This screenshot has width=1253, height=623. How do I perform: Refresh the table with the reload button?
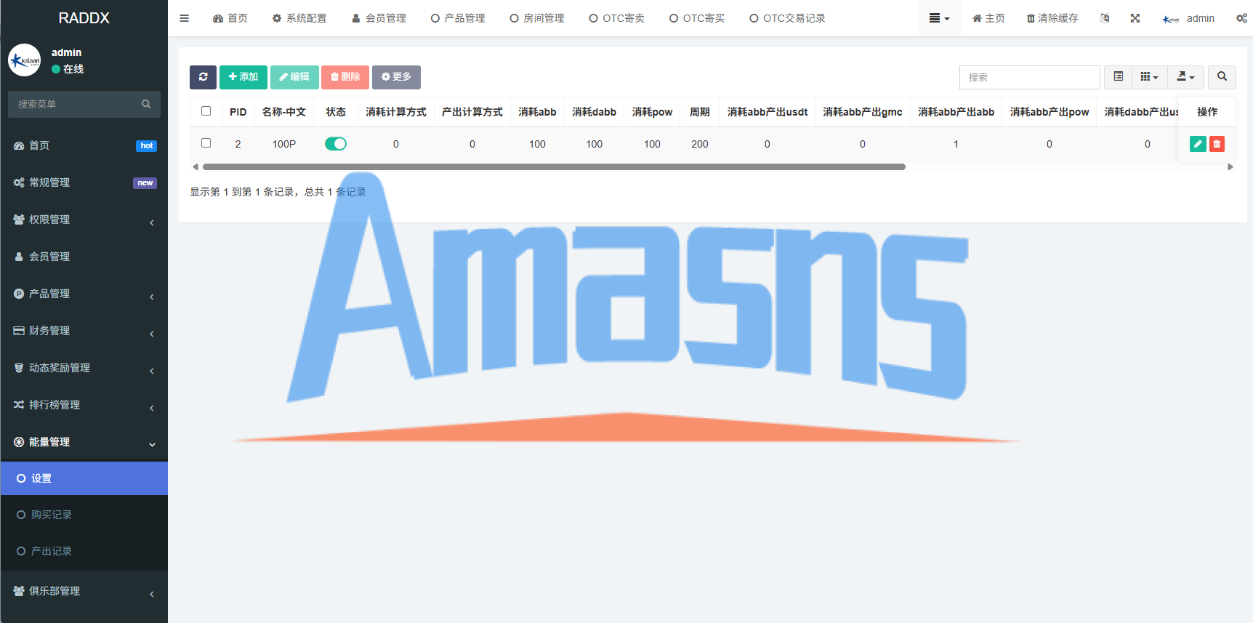click(x=203, y=77)
